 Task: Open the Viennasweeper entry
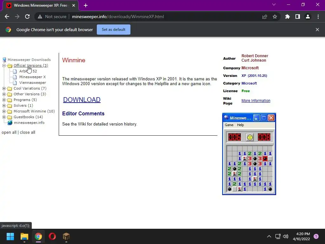point(33,83)
